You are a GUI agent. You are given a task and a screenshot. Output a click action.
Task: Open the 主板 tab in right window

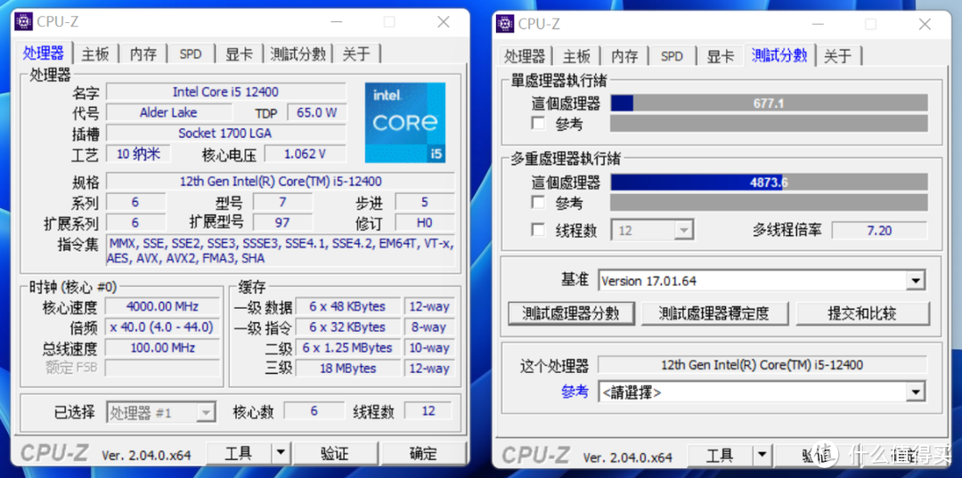coord(576,56)
